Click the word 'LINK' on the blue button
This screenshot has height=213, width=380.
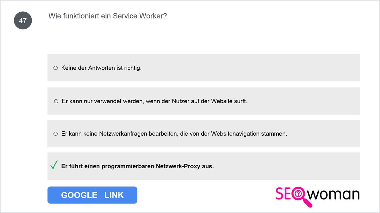[x=114, y=195]
